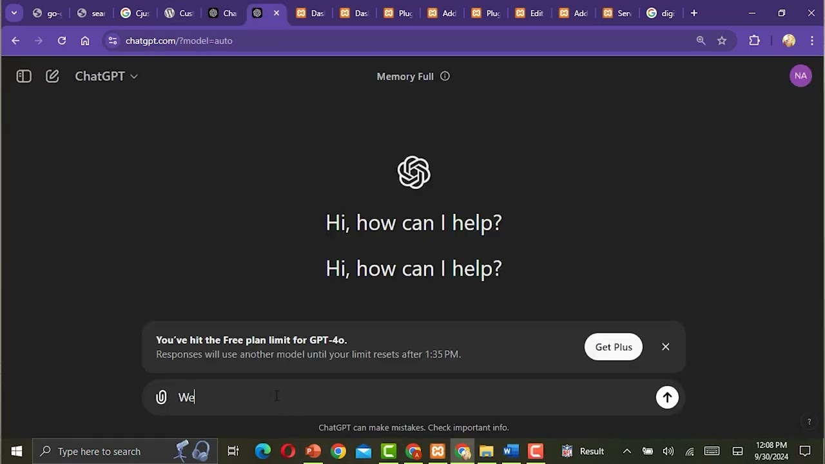
Task: Click the ChatGPT logo in the center
Action: tap(414, 172)
